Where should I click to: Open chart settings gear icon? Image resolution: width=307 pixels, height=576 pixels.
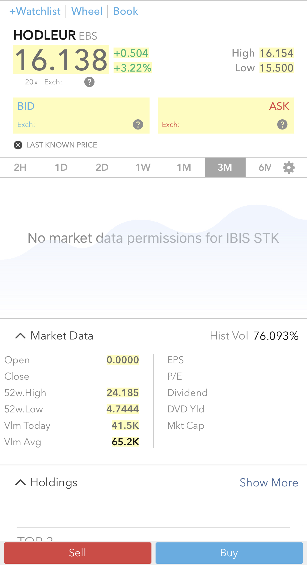pyautogui.click(x=289, y=167)
